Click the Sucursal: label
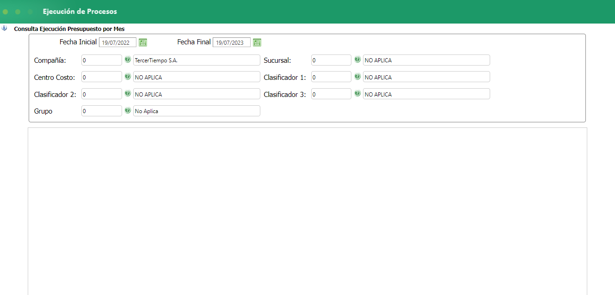The width and height of the screenshot is (615, 295). click(277, 60)
